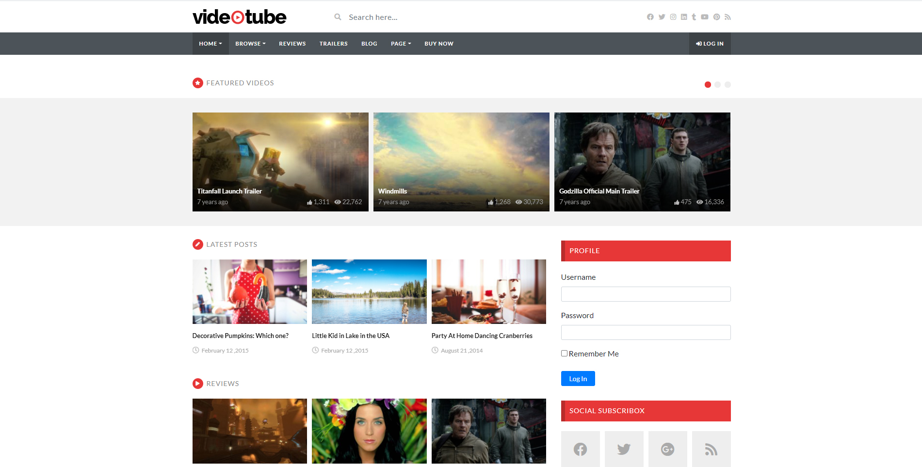922x467 pixels.
Task: Click the Google Plus tile in Social Subscribox
Action: coord(667,449)
